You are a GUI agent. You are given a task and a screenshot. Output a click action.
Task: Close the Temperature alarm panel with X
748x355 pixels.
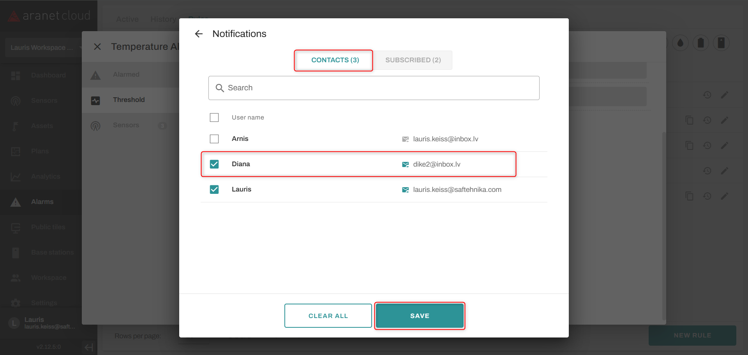97,47
